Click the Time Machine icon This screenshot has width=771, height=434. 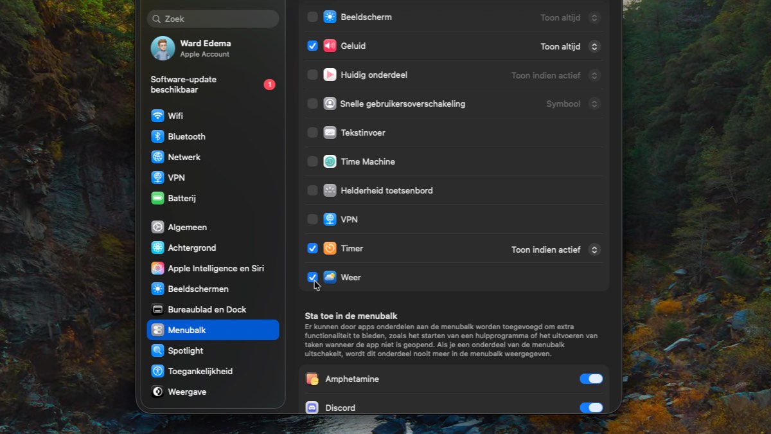click(330, 162)
